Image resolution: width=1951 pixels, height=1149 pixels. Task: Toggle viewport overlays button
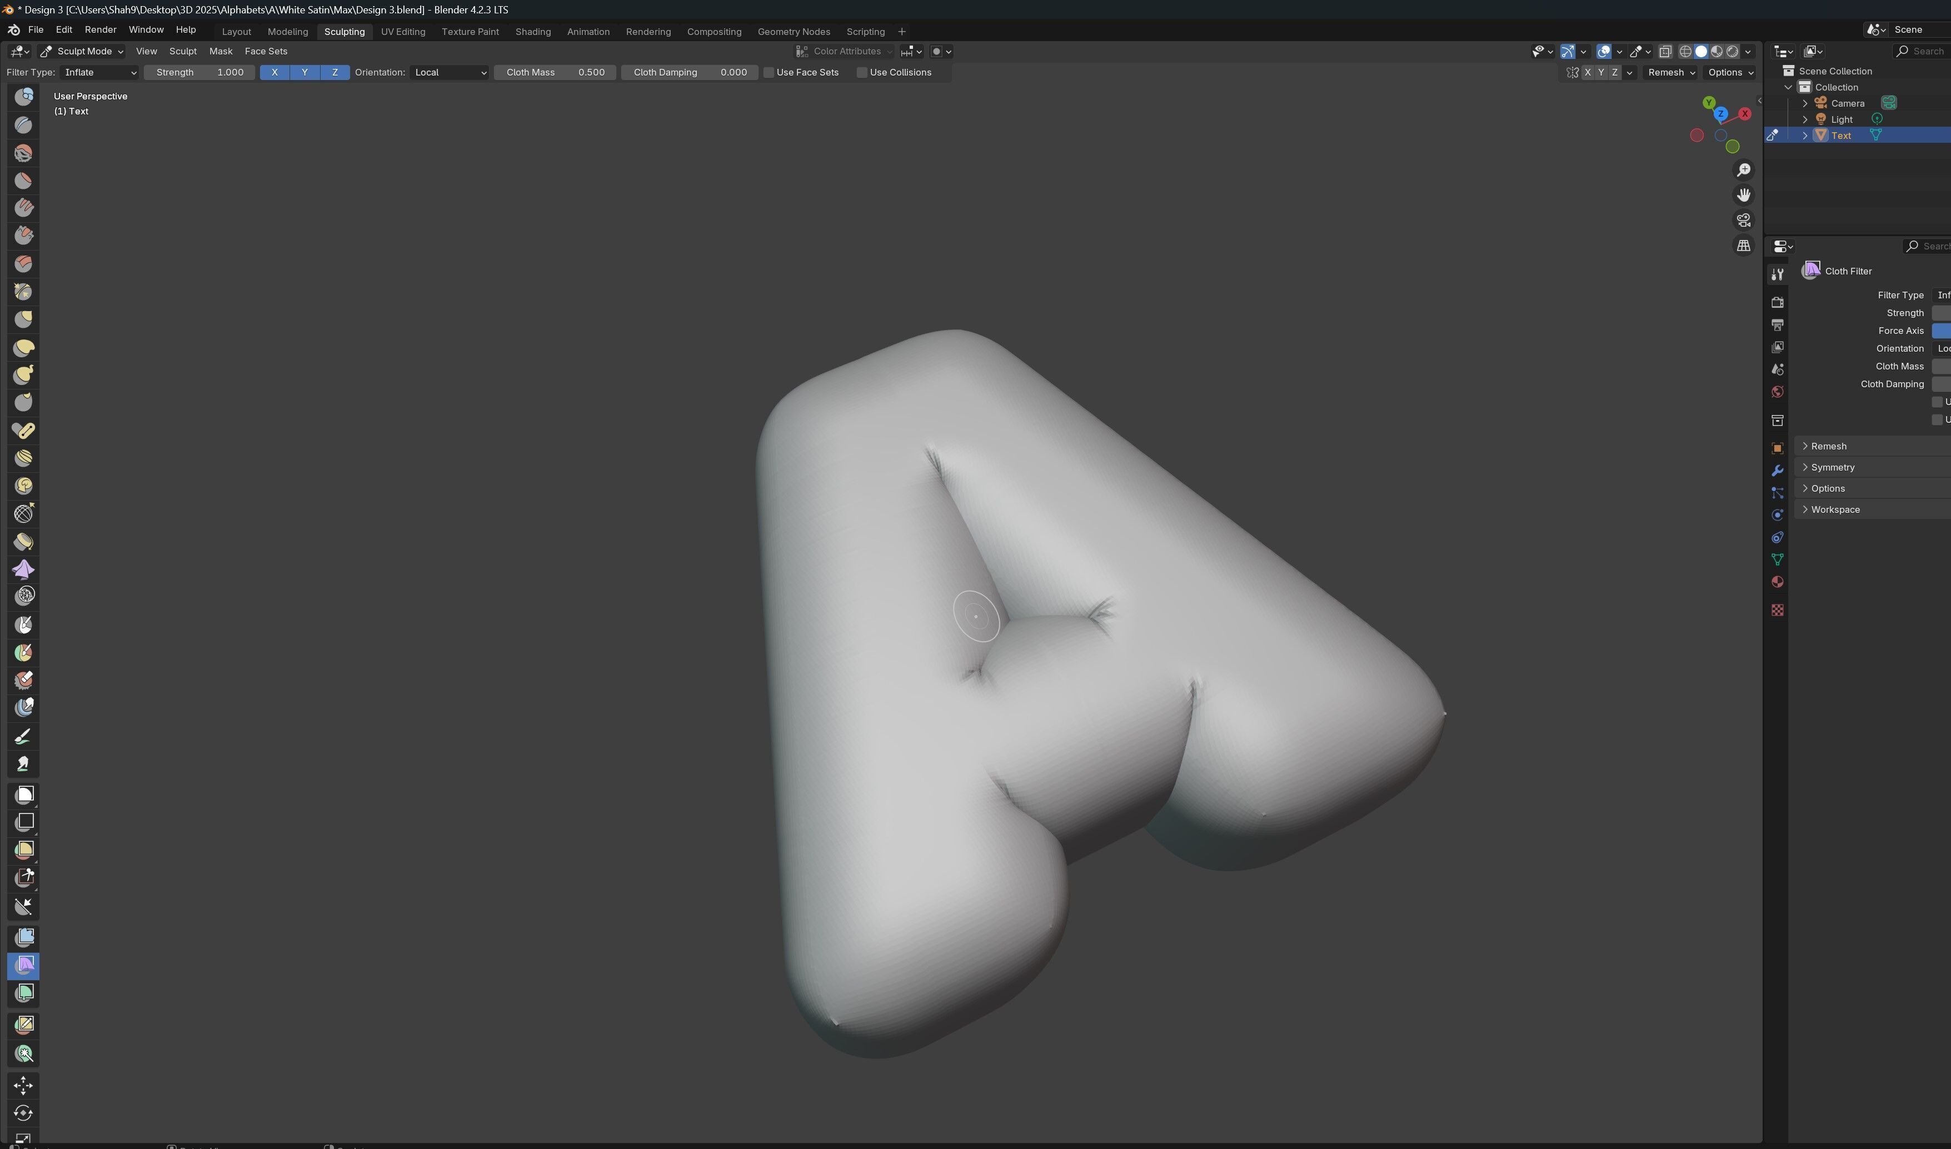point(1603,51)
